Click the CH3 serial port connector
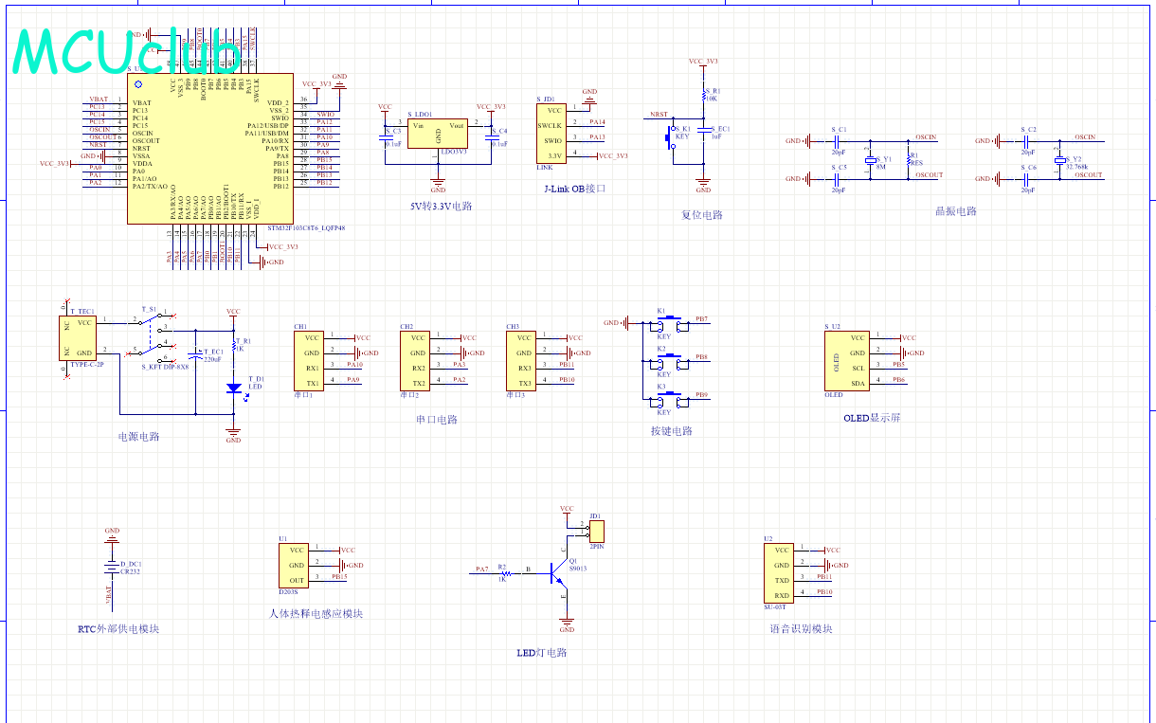Screen dimensions: 1156x723 pos(521,360)
